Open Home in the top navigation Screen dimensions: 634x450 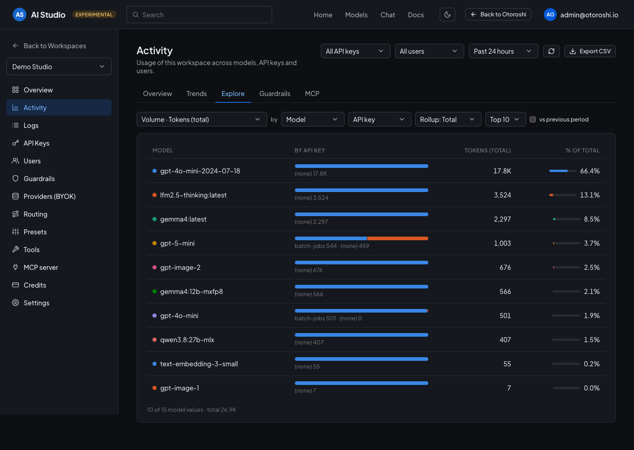323,15
